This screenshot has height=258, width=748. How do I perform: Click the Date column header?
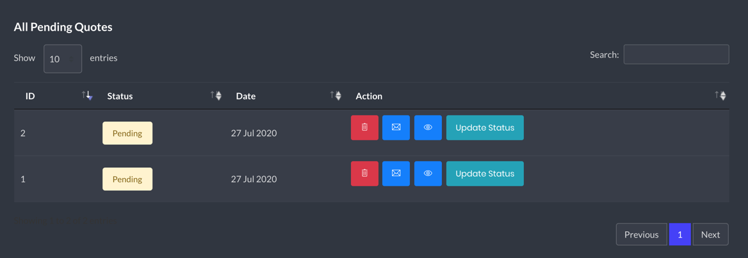[x=246, y=96]
